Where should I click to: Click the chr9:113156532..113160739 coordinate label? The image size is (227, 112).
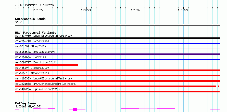tap(34, 5)
